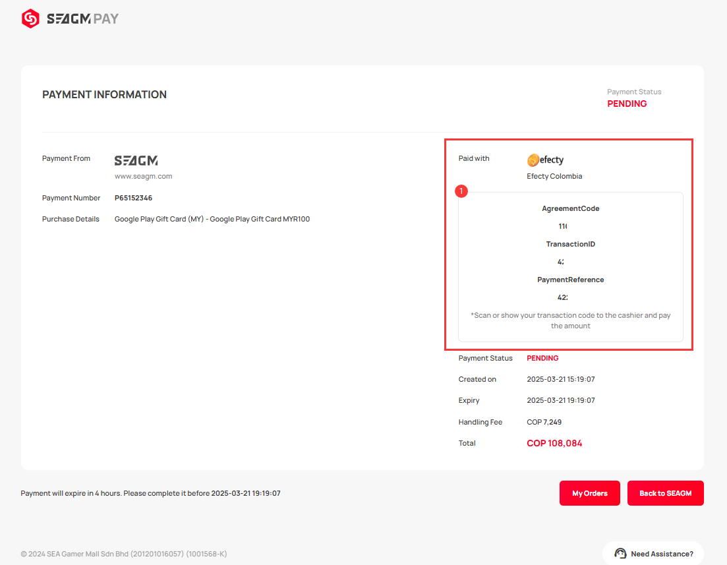Click the Google Play Gift Card MYR100 purchase details
This screenshot has height=565, width=727.
tap(212, 219)
